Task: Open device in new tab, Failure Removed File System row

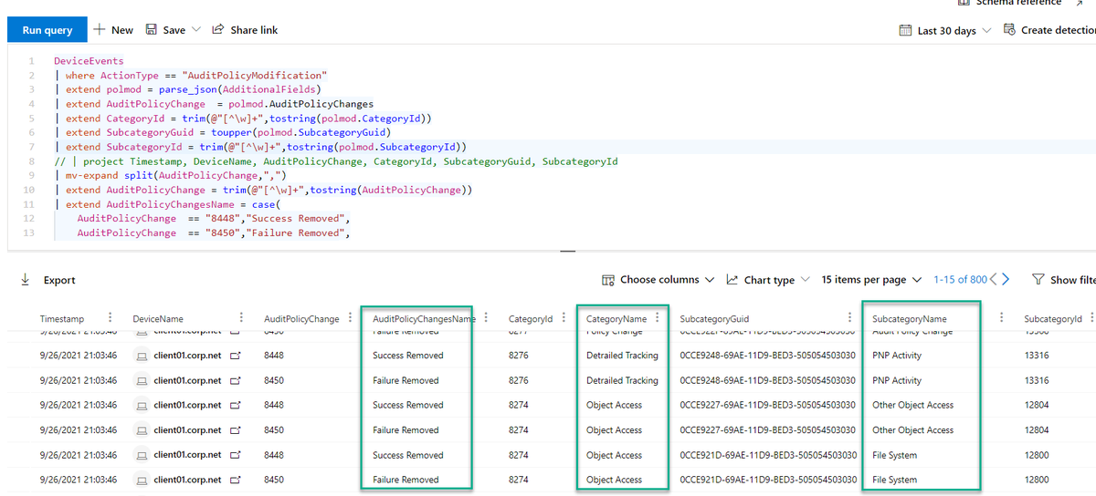Action: (236, 479)
